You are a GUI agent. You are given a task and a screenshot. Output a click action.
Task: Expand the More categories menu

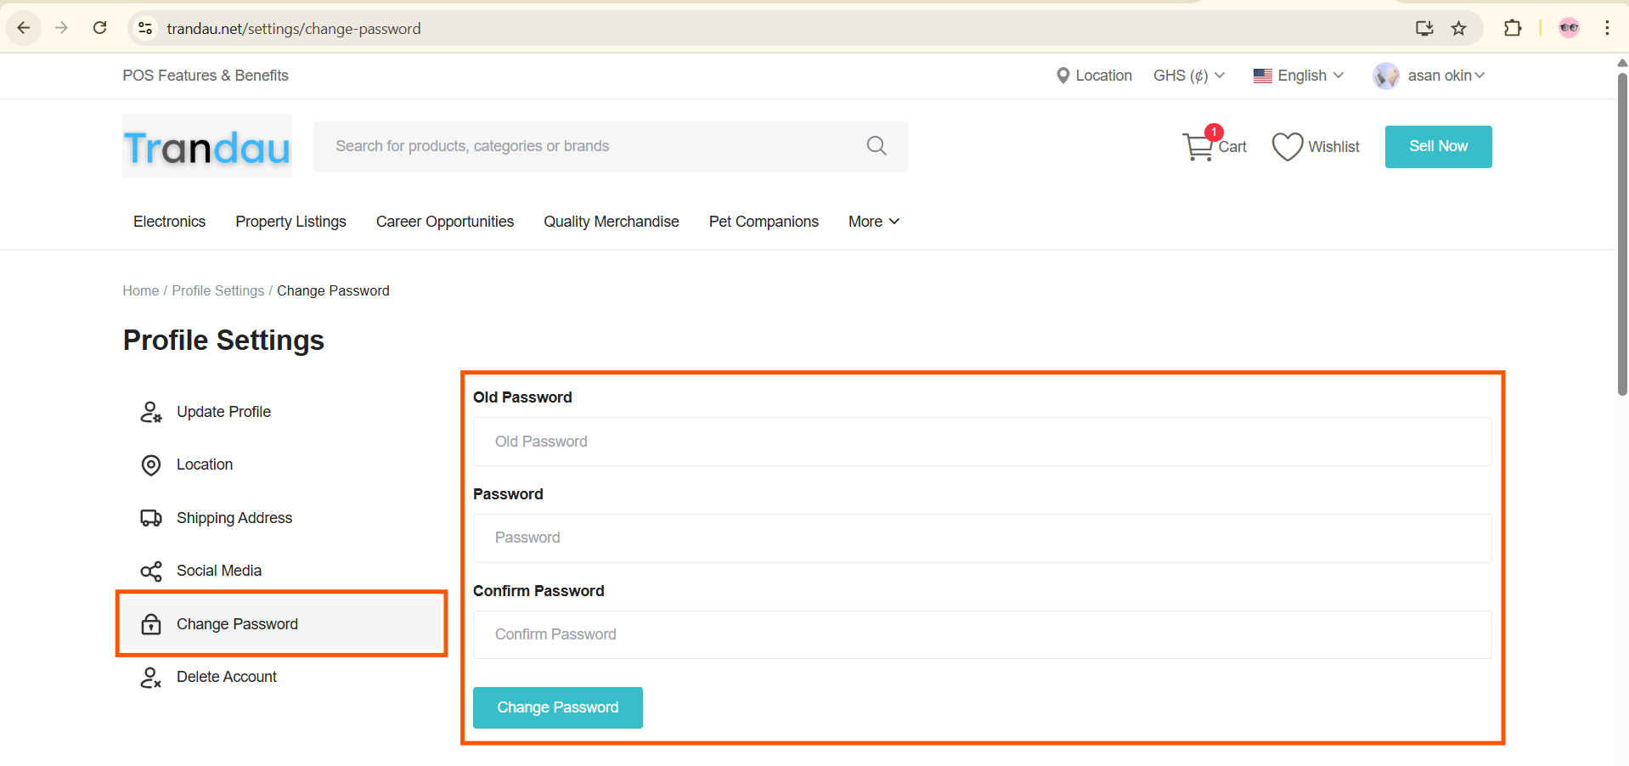click(x=873, y=222)
